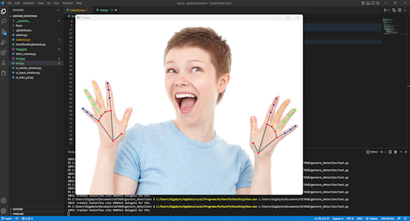Open ui_input_window.py in explorer
This screenshot has height=221, width=410.
[36, 73]
